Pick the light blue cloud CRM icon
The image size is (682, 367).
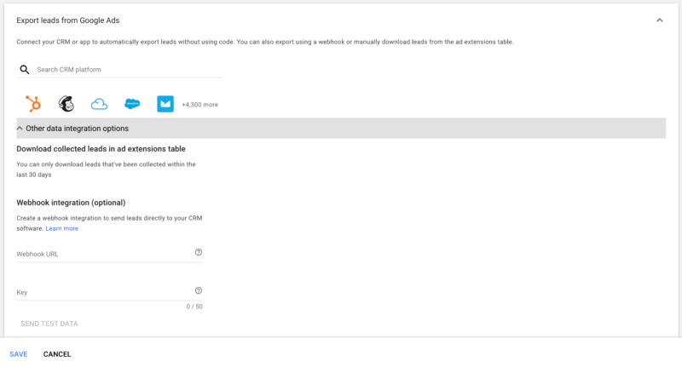point(99,104)
